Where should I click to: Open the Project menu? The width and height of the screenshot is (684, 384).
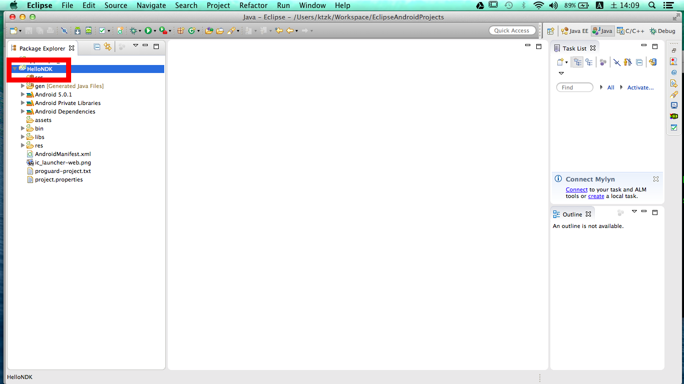(x=218, y=5)
